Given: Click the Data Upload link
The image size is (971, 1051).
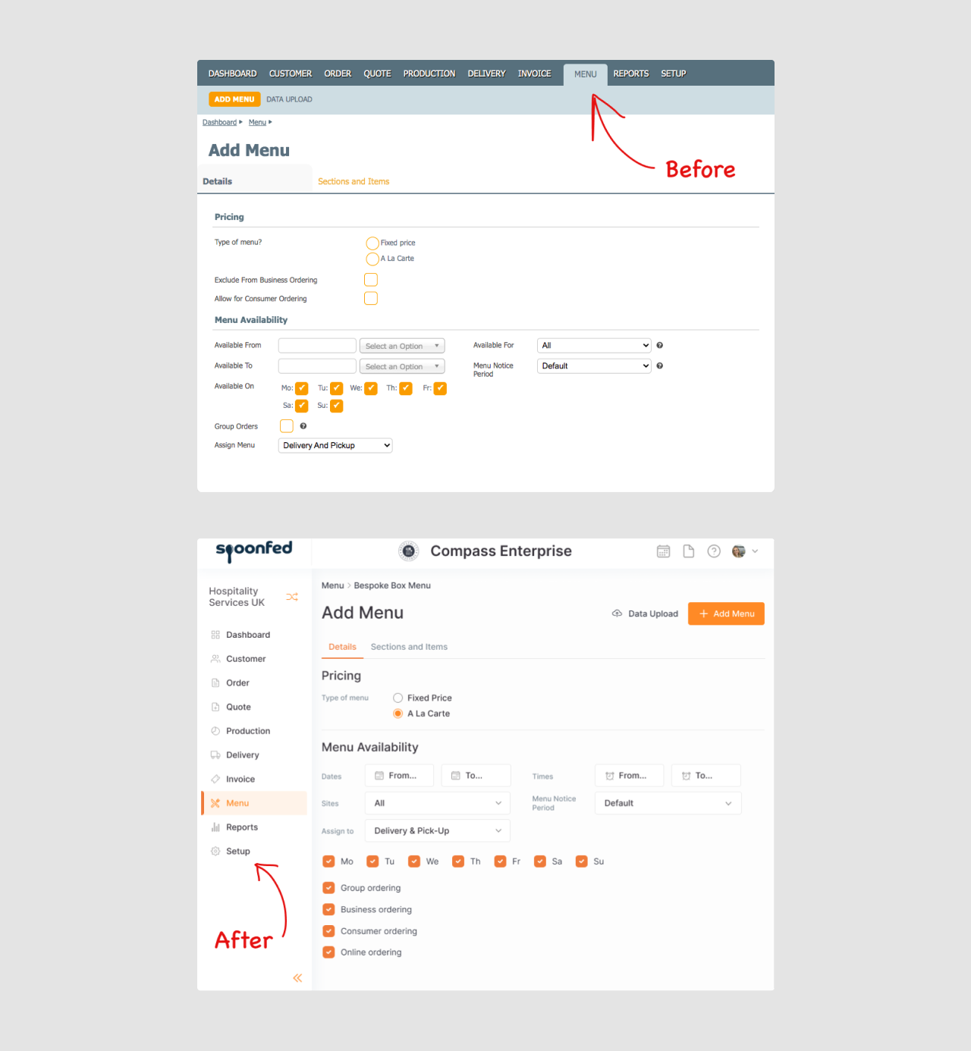Looking at the screenshot, I should [652, 613].
